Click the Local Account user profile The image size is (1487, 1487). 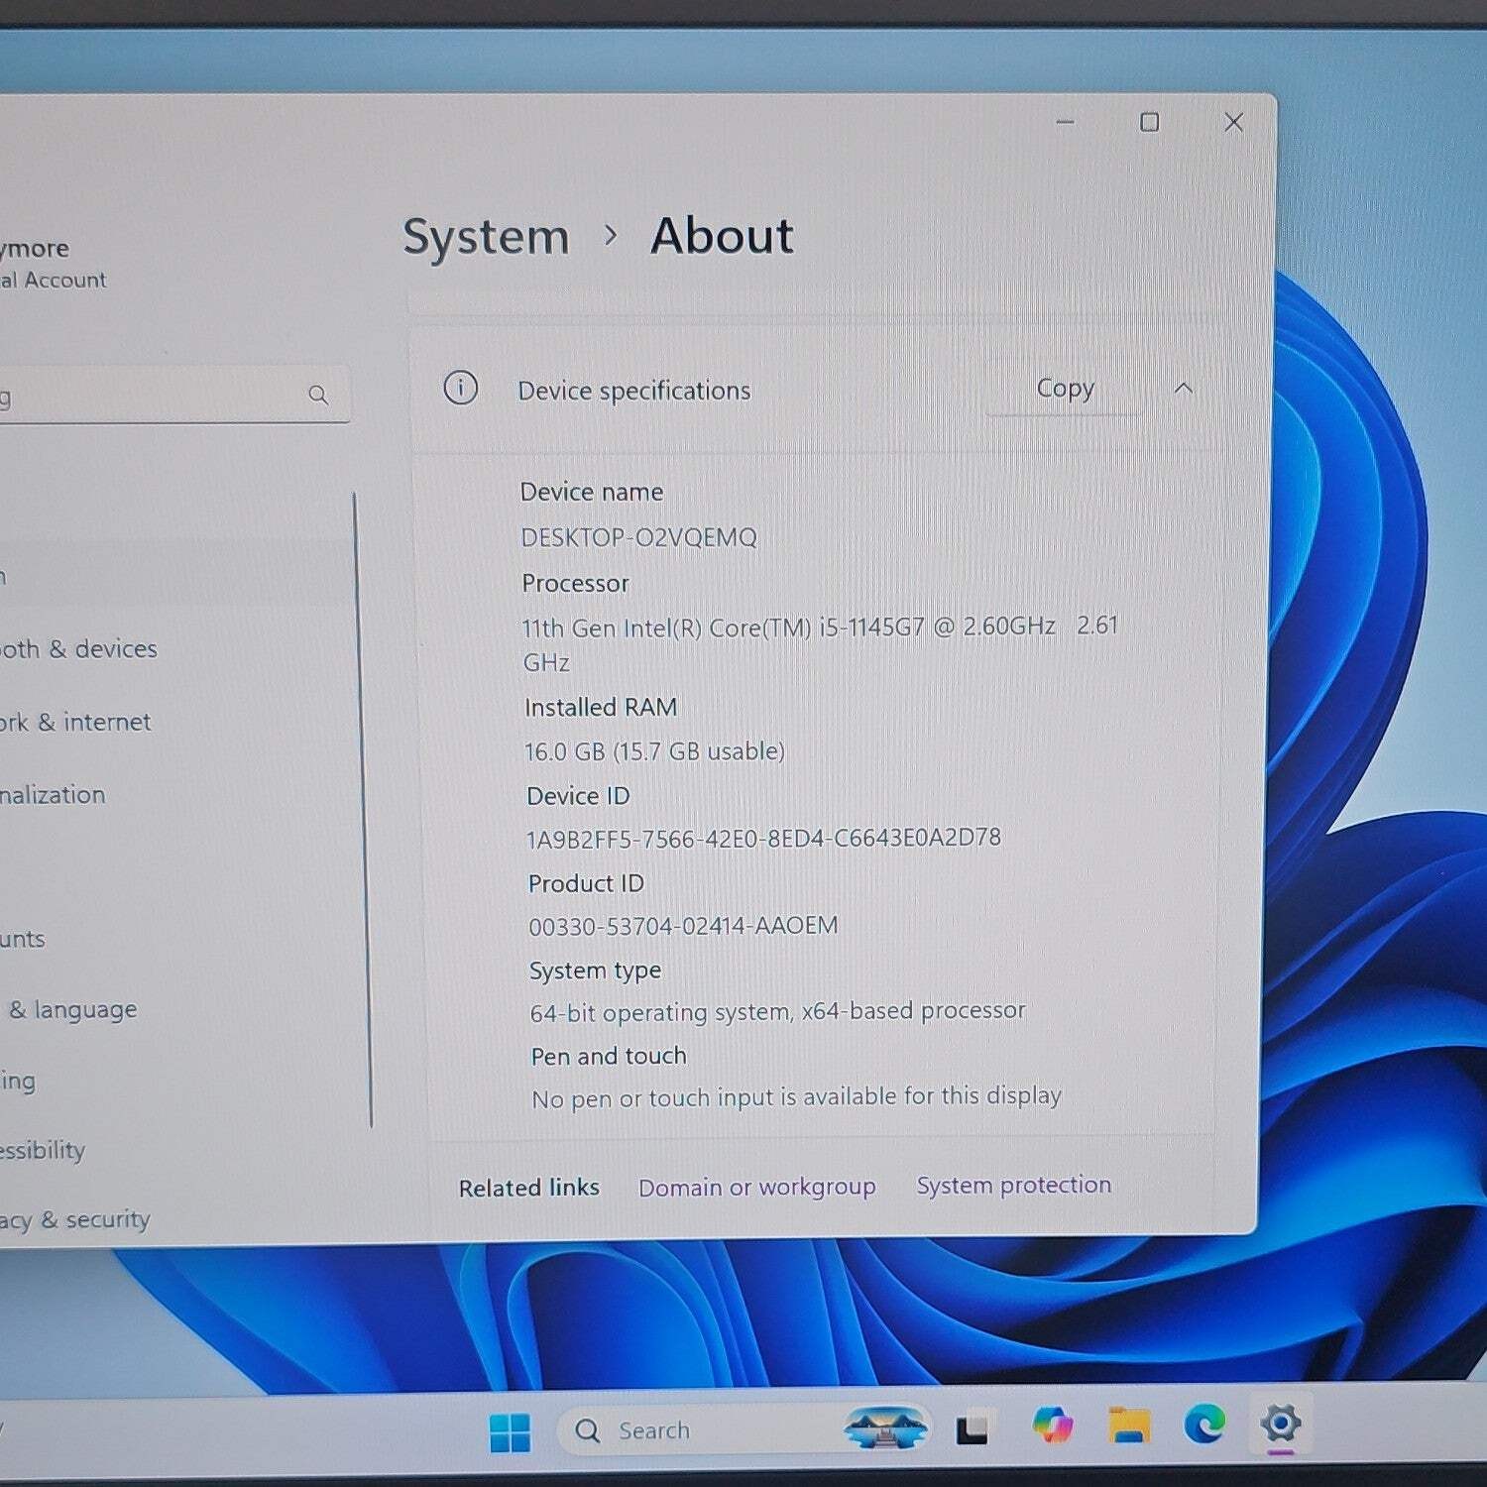pyautogui.click(x=54, y=263)
